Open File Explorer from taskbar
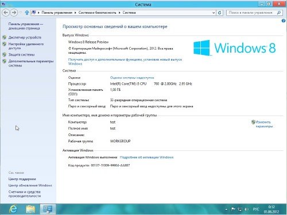This screenshot has width=287, height=215. [x=30, y=209]
